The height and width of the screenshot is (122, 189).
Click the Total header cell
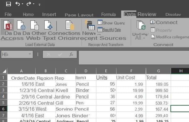[x=158, y=78]
